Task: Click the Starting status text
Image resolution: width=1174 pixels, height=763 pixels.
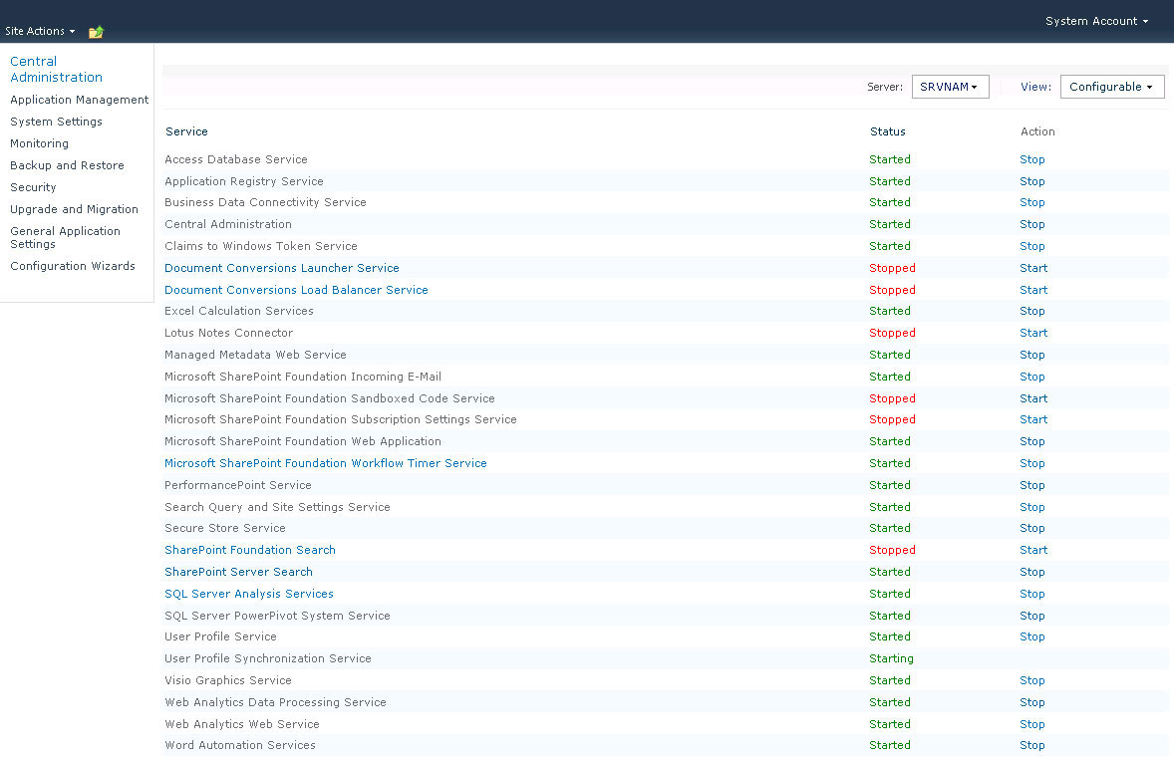Action: (891, 658)
